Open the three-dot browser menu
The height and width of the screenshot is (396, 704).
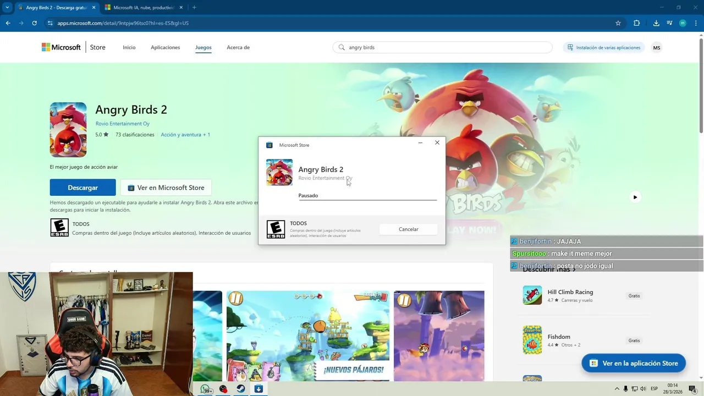696,23
